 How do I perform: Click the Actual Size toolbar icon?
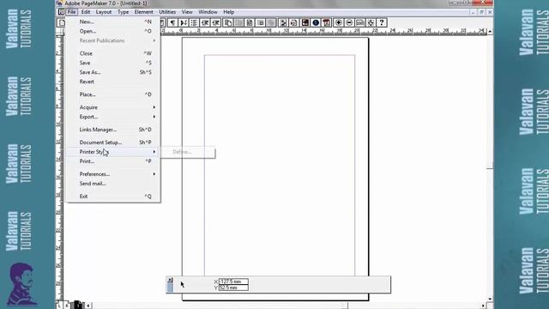(360, 23)
